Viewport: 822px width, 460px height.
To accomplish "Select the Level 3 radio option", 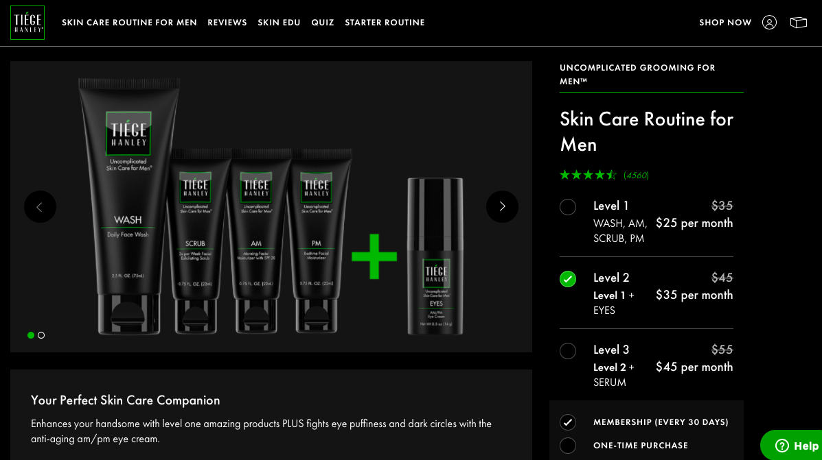I will pos(568,350).
